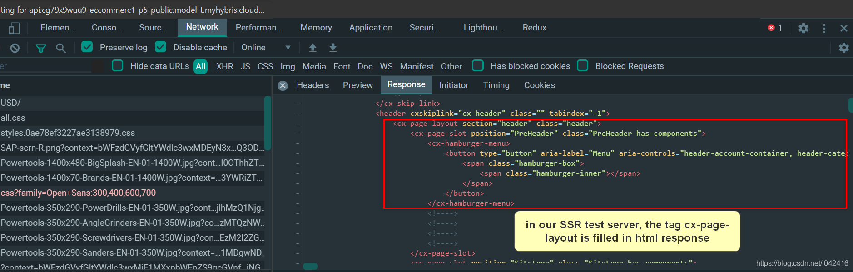Show the Initiator tab

coord(454,85)
